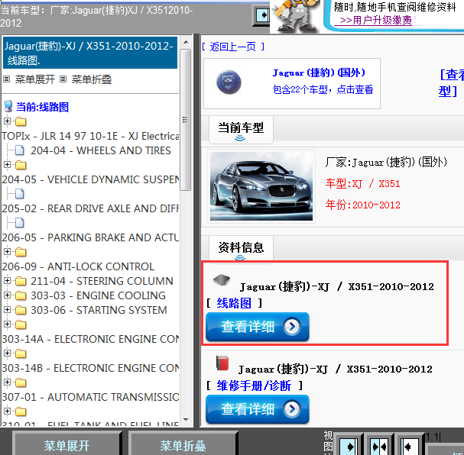Expand the 303-14A ELECTRONIC ENGINE CONTROL node

pos(7,324)
